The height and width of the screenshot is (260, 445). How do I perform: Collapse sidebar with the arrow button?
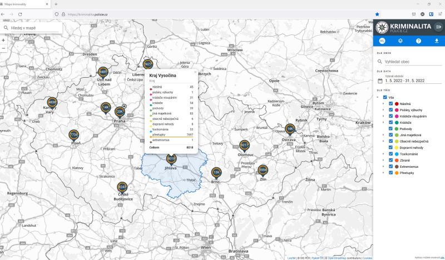[438, 27]
